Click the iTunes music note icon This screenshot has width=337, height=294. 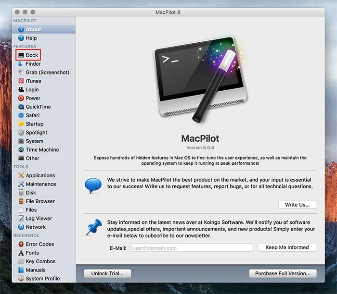point(21,81)
